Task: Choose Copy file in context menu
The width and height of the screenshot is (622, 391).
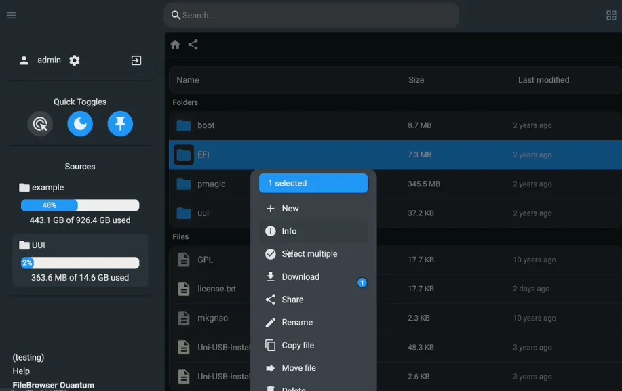Action: coord(313,346)
